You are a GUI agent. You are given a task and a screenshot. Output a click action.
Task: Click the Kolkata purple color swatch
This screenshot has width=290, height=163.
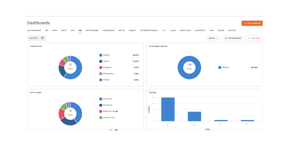pos(101,80)
